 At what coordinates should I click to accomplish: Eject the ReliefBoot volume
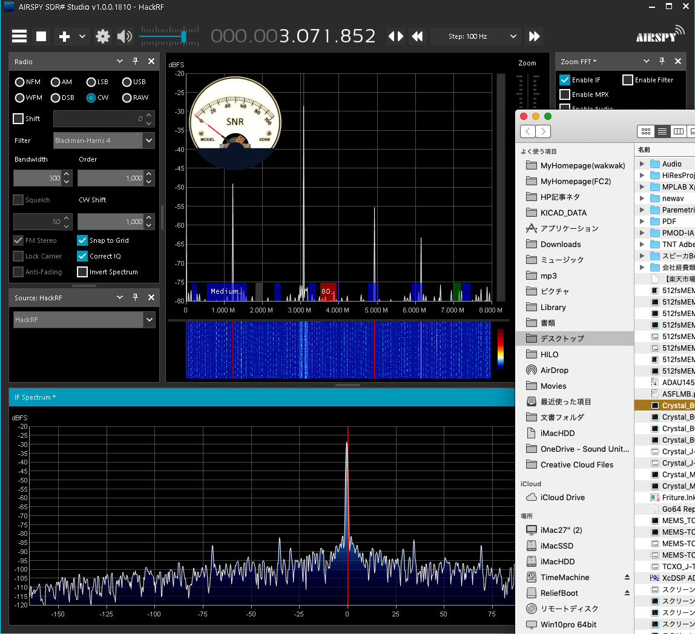(x=627, y=593)
